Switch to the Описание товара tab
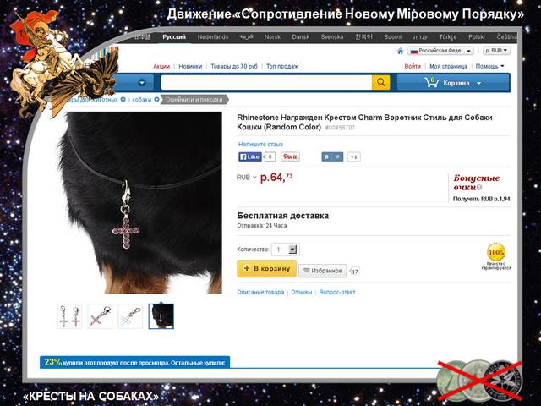 click(260, 292)
